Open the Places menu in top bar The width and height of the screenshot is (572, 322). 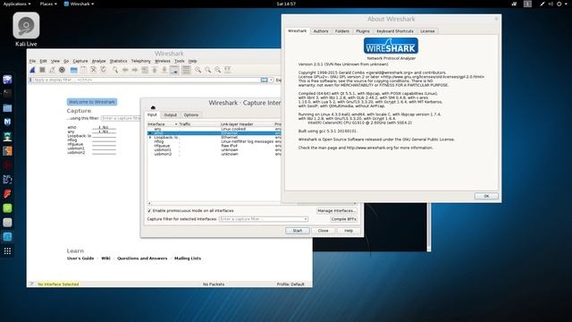point(48,4)
